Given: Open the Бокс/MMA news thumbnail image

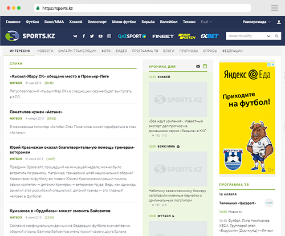Looking at the screenshot, I should tap(178, 169).
